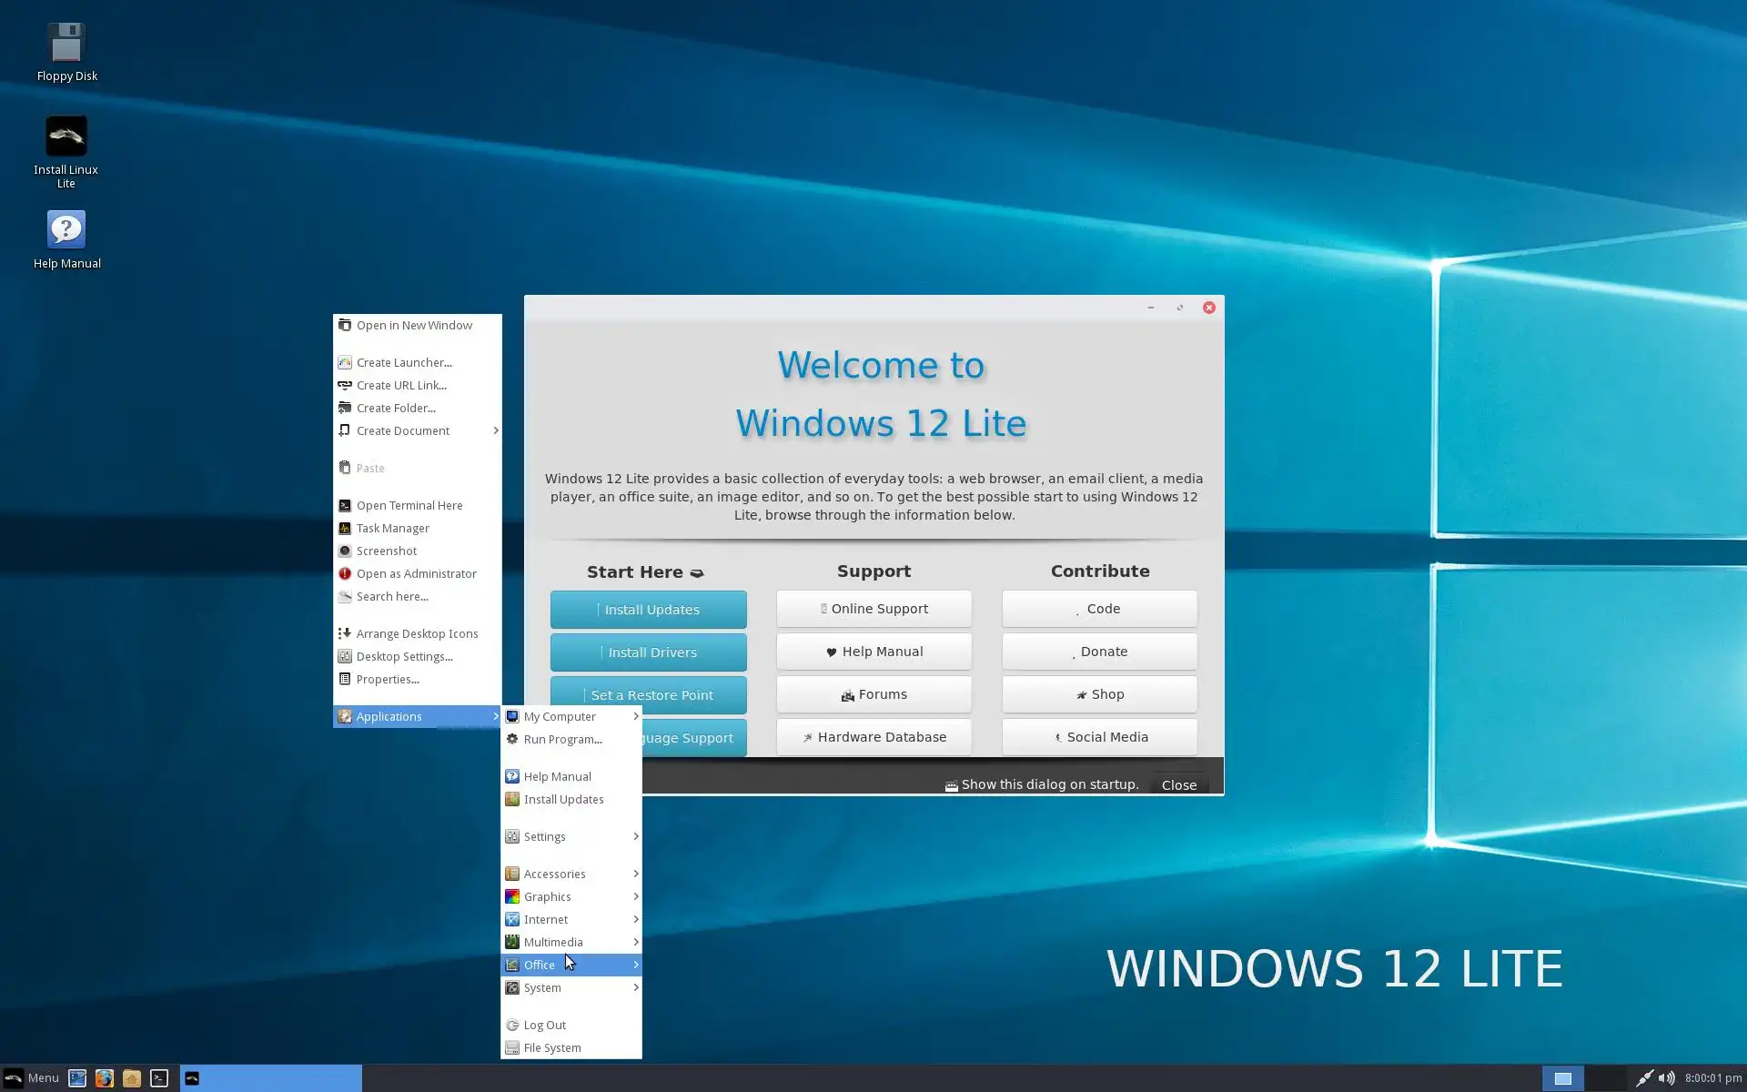Launch Firefox from the taskbar

point(105,1078)
